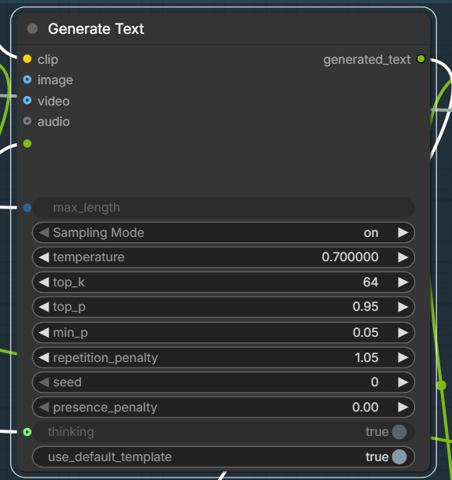Click the unlabeled green input socket below audio

(x=28, y=143)
